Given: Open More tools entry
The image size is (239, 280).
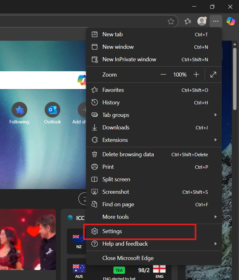Looking at the screenshot, I should (154, 217).
